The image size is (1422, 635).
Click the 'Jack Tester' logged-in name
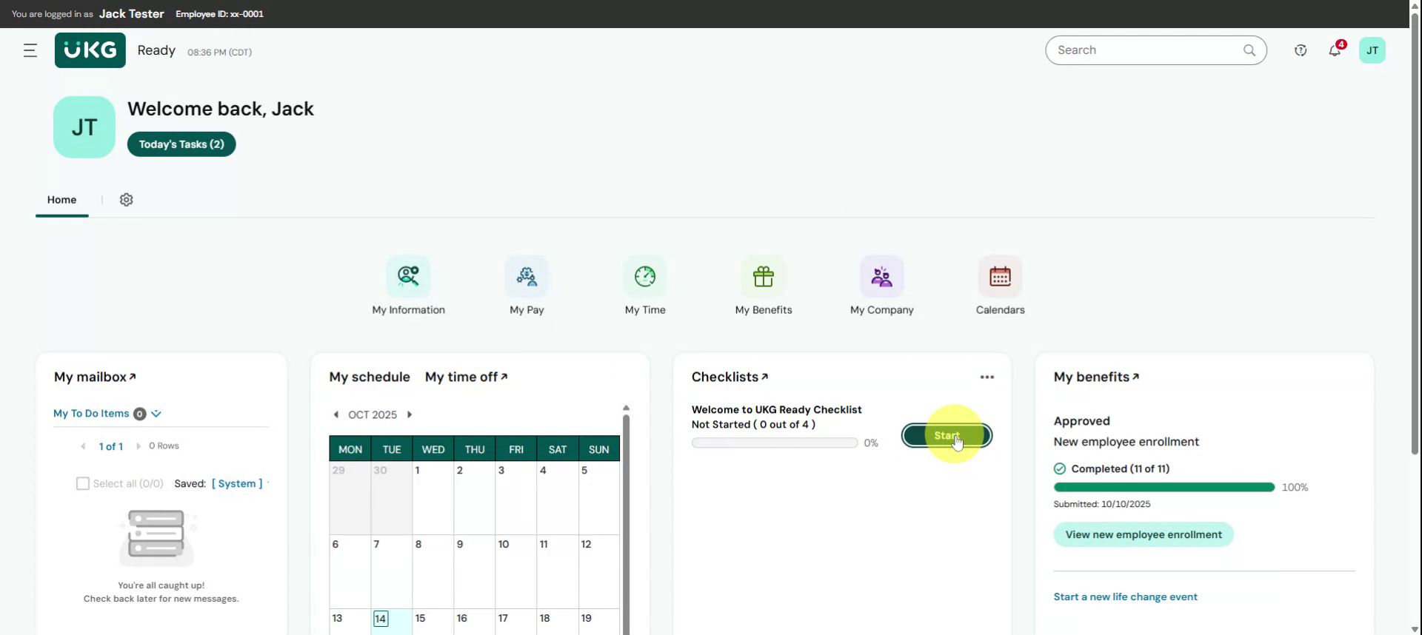pos(132,14)
